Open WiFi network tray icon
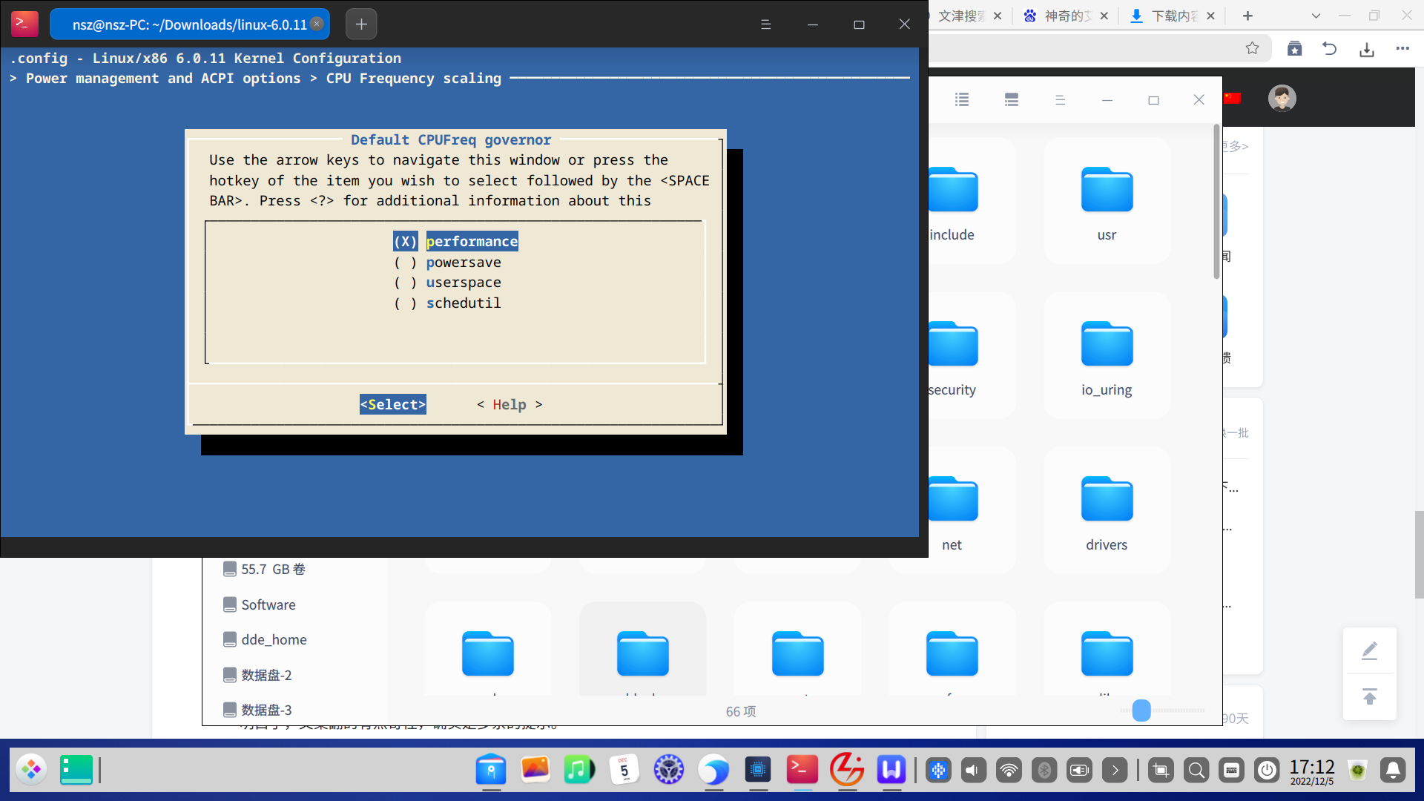 (x=1009, y=771)
